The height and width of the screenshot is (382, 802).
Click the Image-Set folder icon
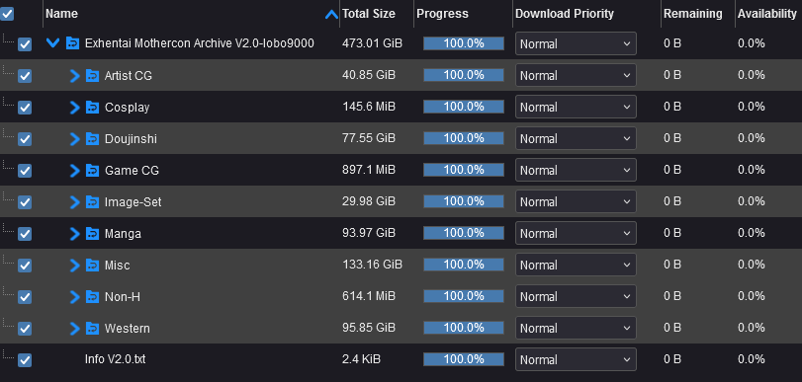[92, 202]
